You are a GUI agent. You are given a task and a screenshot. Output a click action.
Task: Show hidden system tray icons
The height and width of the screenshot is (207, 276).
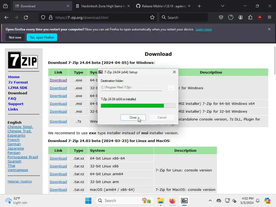coord(210,201)
